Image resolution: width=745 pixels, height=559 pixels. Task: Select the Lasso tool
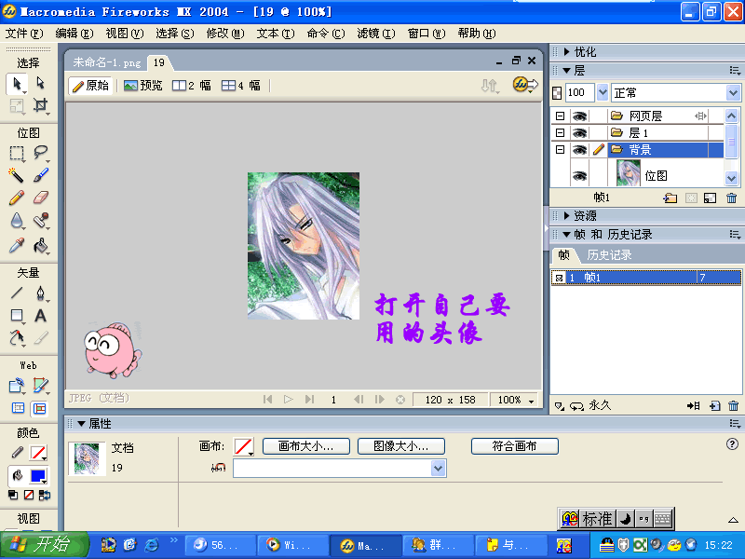click(40, 153)
